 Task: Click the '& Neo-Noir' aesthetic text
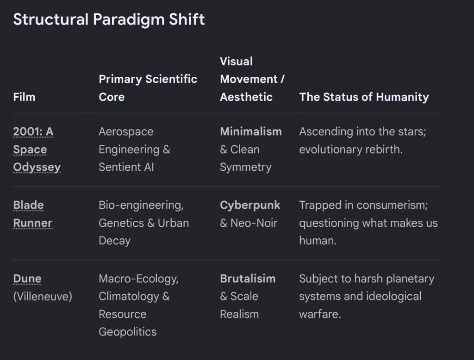click(x=249, y=223)
